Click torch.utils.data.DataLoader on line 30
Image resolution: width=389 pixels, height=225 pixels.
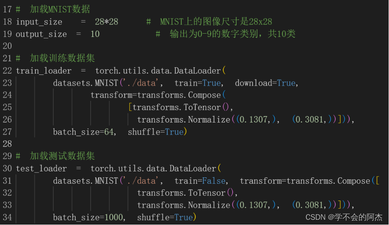pyautogui.click(x=153, y=169)
